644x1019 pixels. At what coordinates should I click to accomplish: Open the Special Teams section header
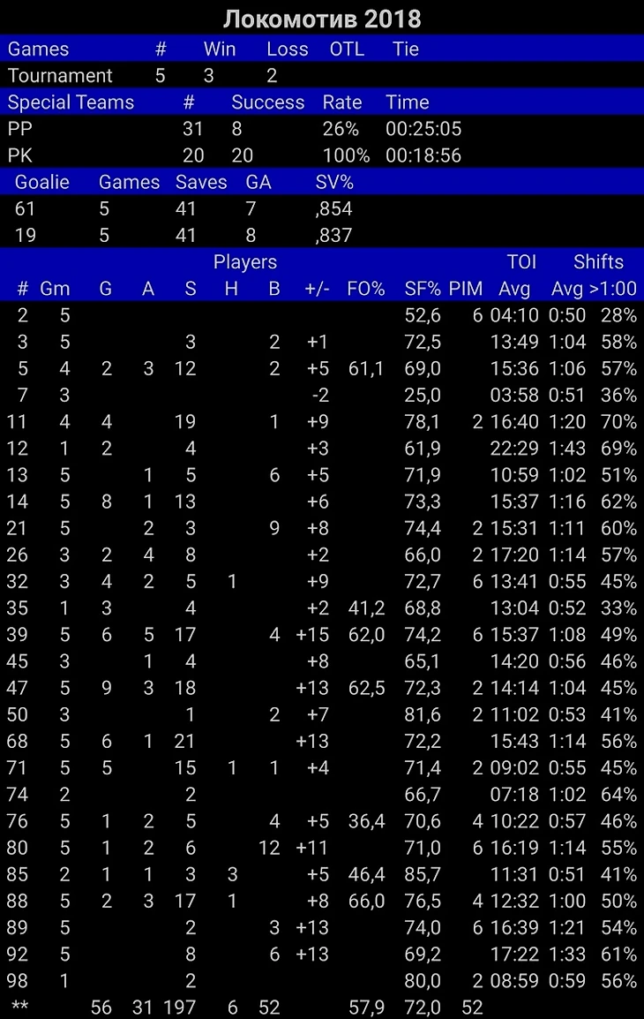coord(322,102)
